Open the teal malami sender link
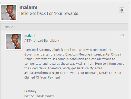This screenshot has height=99, width=131. point(30,36)
